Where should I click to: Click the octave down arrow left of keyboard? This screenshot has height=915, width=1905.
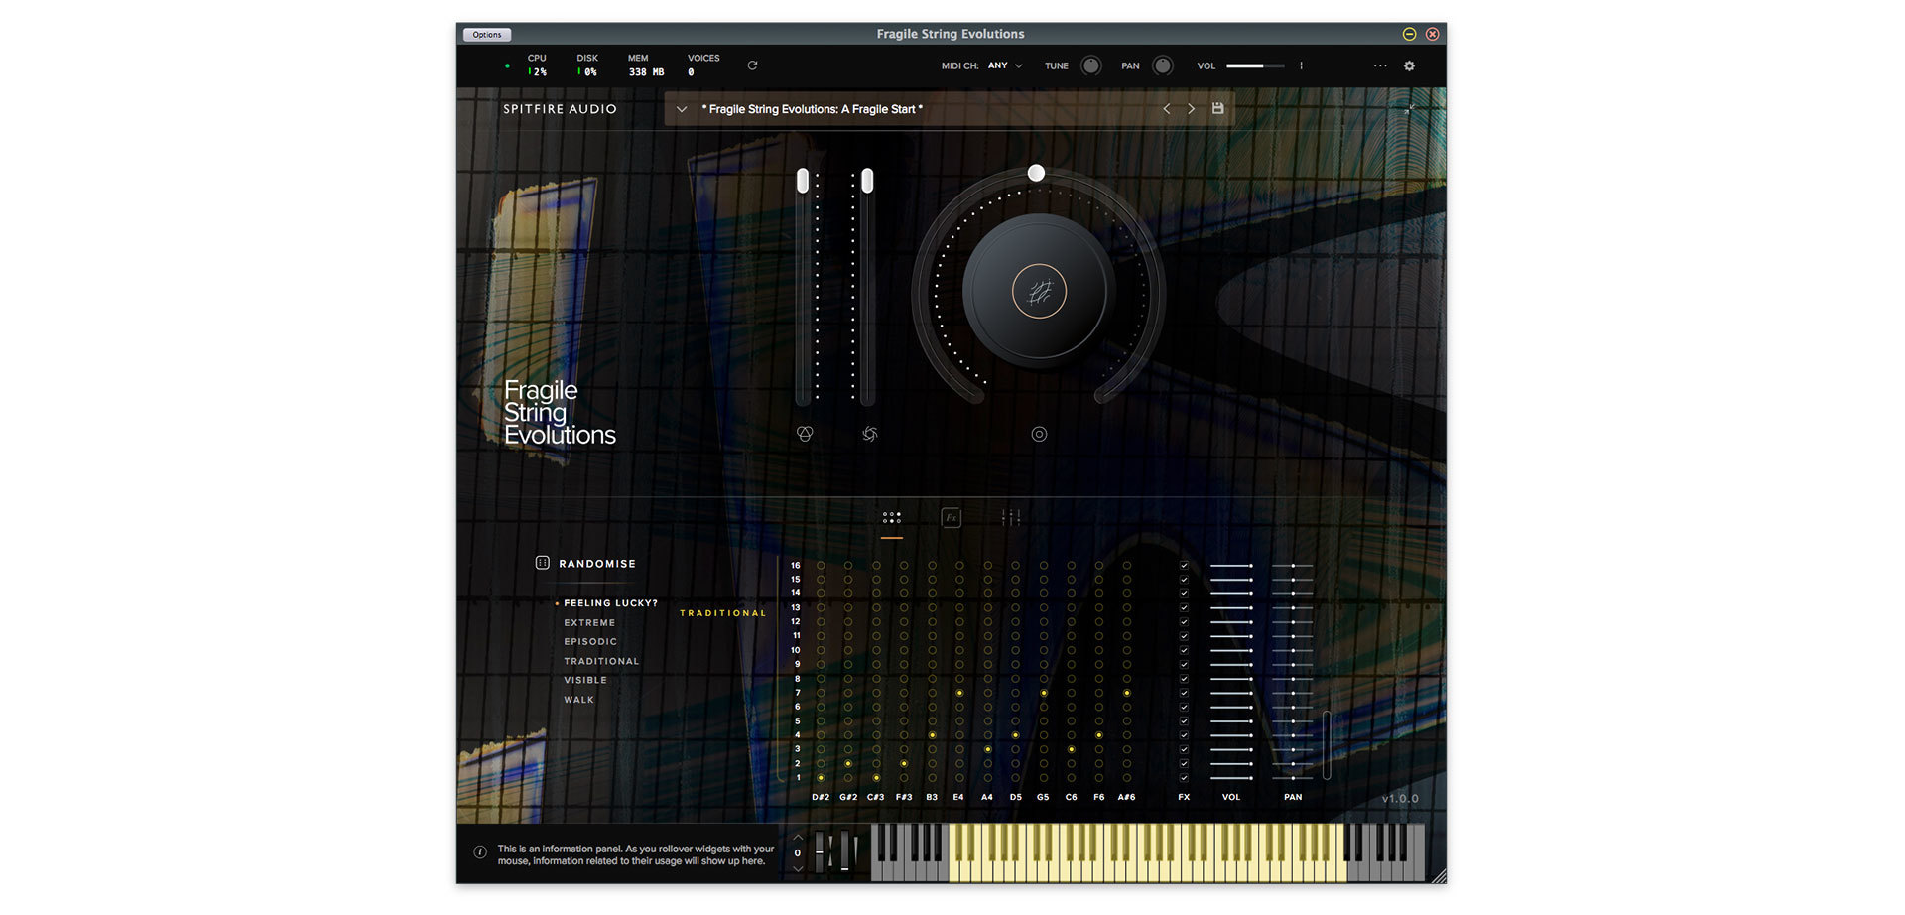(798, 869)
